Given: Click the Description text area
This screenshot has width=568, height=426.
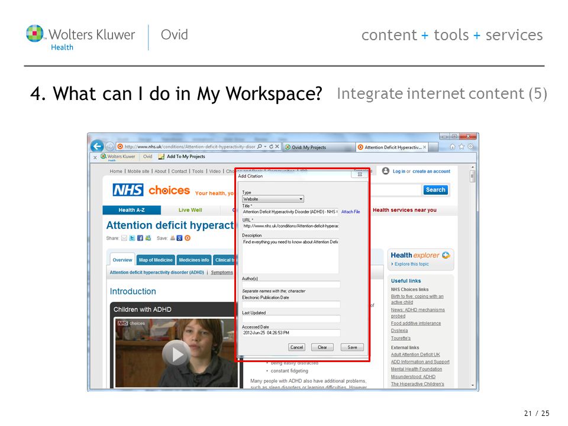Looking at the screenshot, I should (x=291, y=256).
